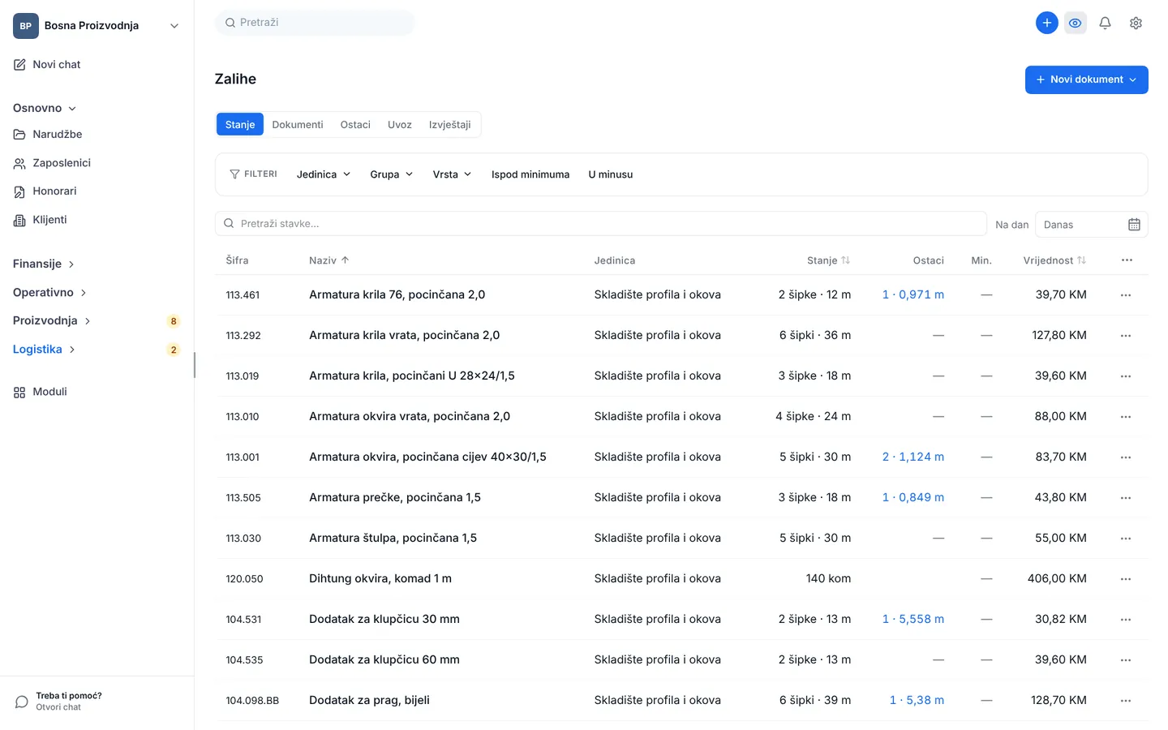The height and width of the screenshot is (730, 1168).
Task: Click the Novi chat compose icon
Action: pyautogui.click(x=19, y=65)
